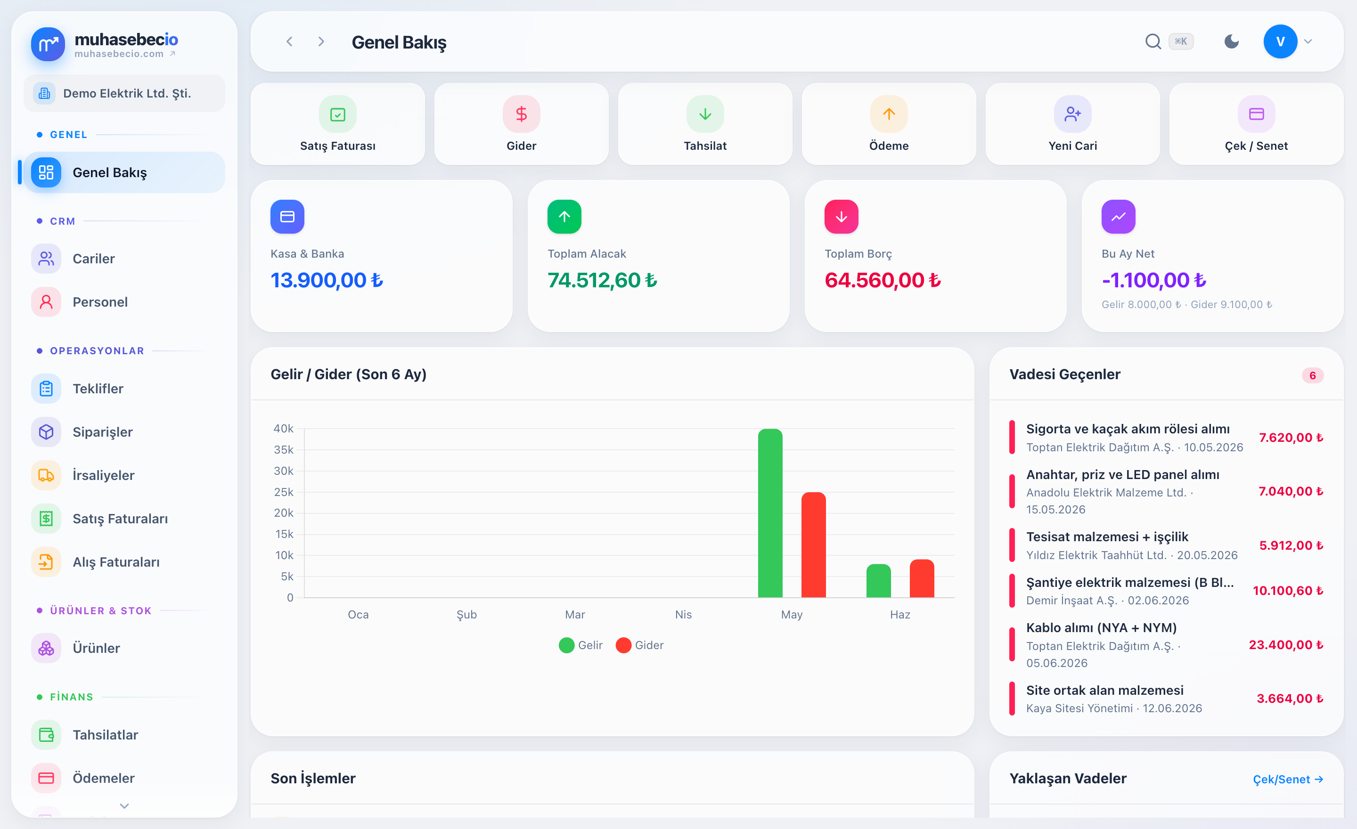Viewport: 1357px width, 829px height.
Task: Expand sidebar with bottom chevron
Action: click(124, 806)
